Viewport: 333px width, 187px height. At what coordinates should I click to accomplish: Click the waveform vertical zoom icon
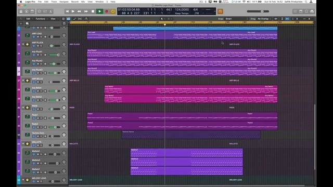[282, 19]
